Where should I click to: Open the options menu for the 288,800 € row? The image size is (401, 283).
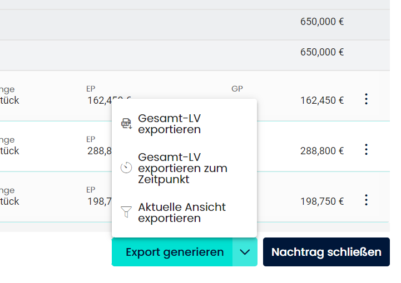(x=366, y=149)
